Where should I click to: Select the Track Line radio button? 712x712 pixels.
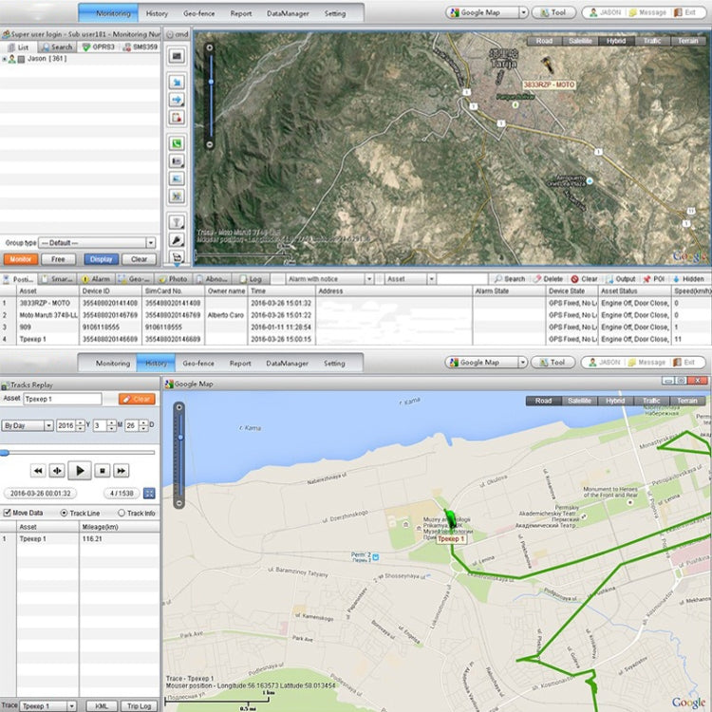tap(65, 513)
